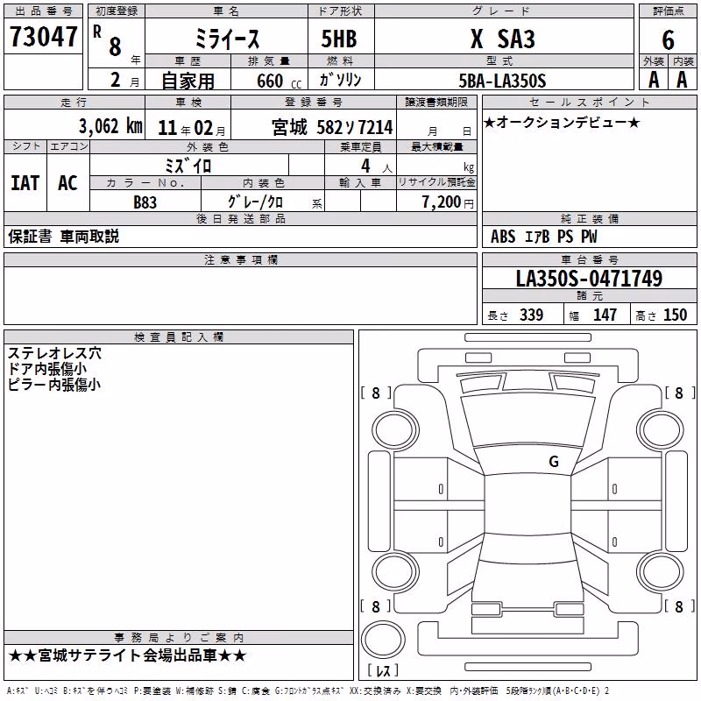Click the 注意事項欄 header
The height and width of the screenshot is (701, 701).
(241, 259)
